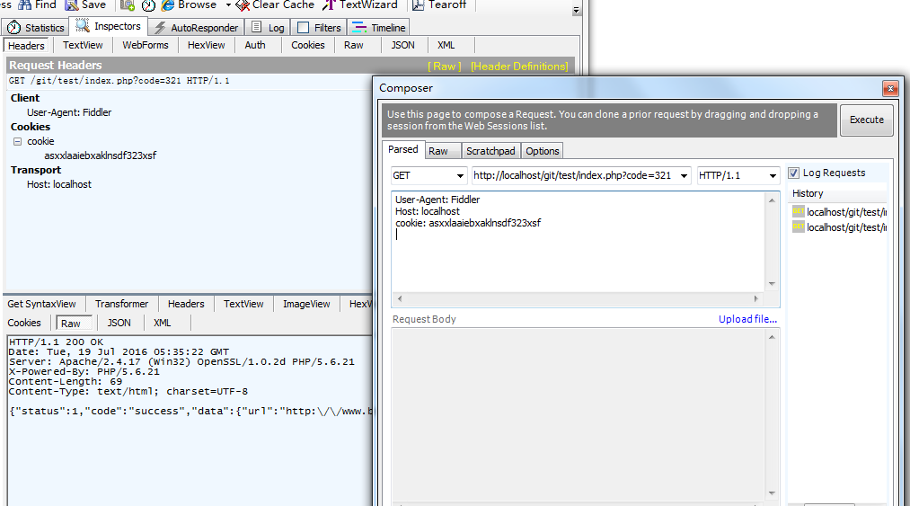Open the request URL dropdown arrow
This screenshot has height=506, width=910.
(x=685, y=175)
